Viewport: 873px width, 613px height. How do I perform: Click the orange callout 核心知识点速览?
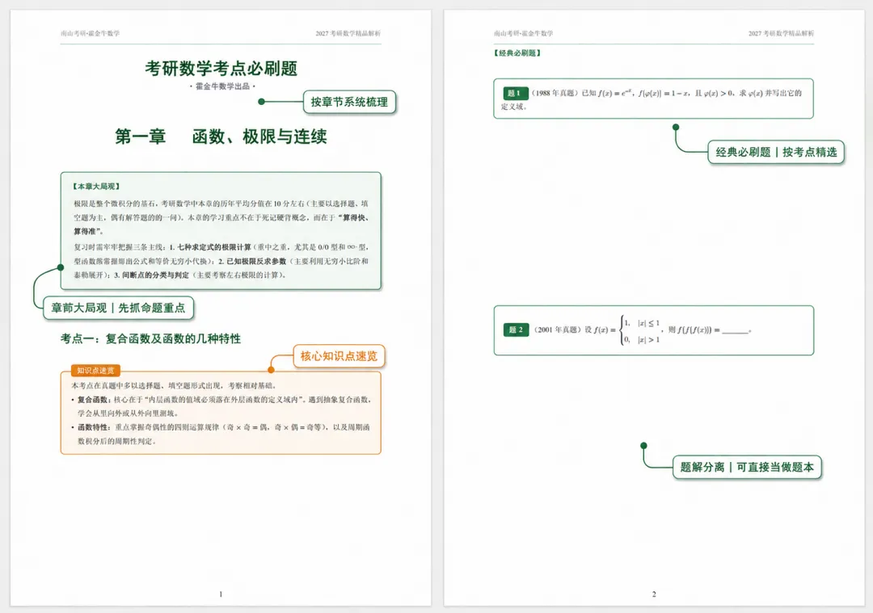339,356
